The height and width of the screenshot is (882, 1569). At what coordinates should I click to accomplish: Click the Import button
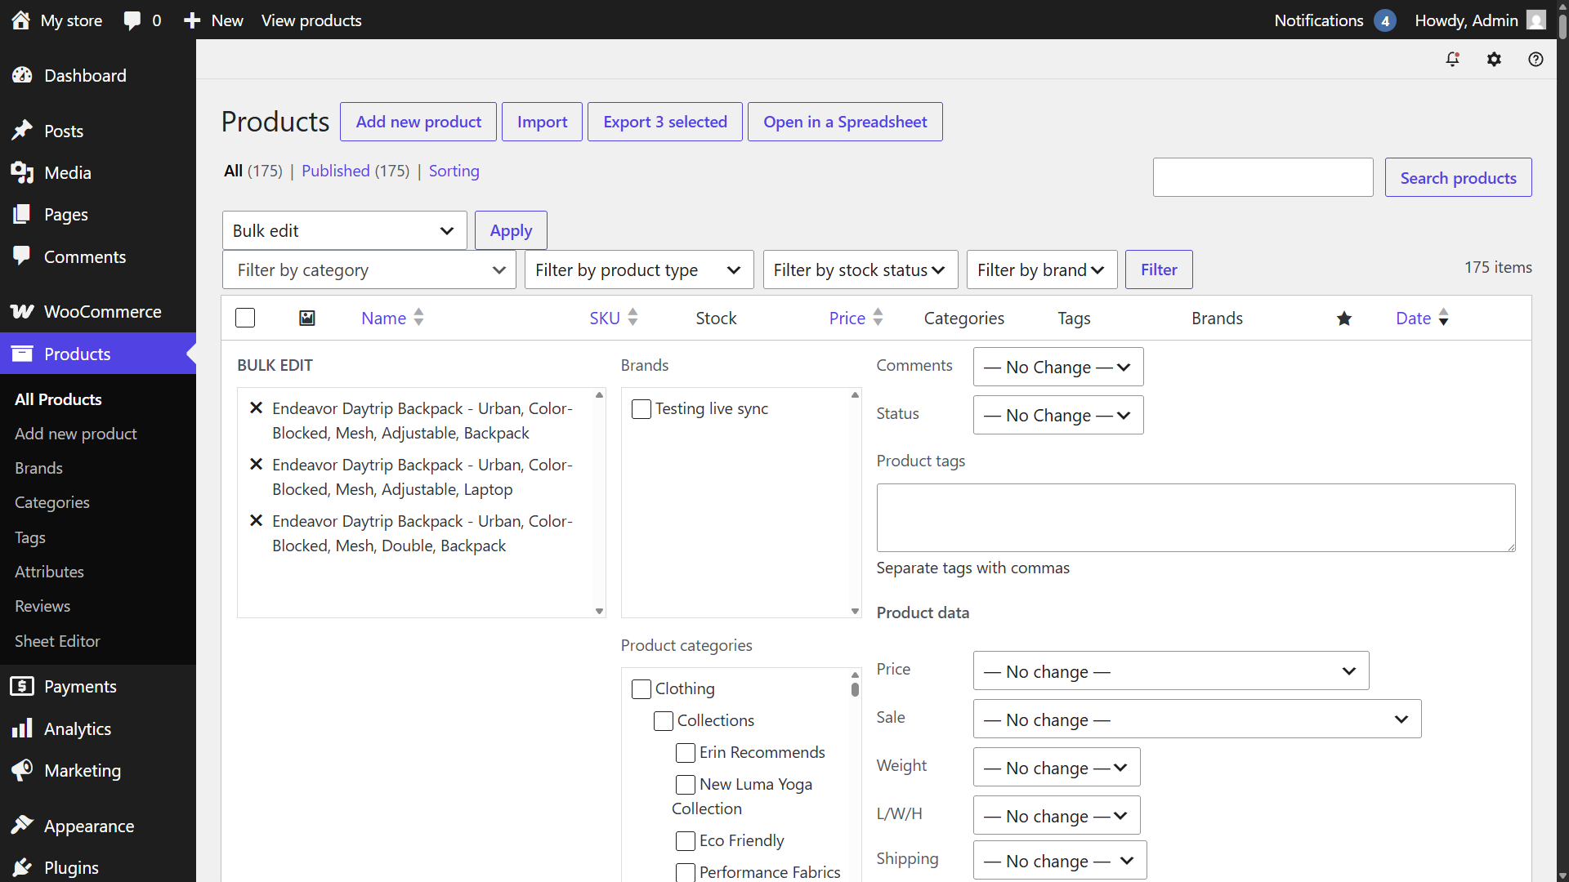click(x=542, y=122)
